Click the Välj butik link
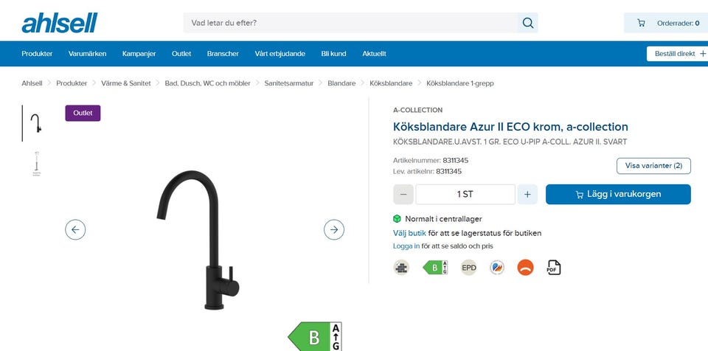The height and width of the screenshot is (351, 708). [409, 233]
